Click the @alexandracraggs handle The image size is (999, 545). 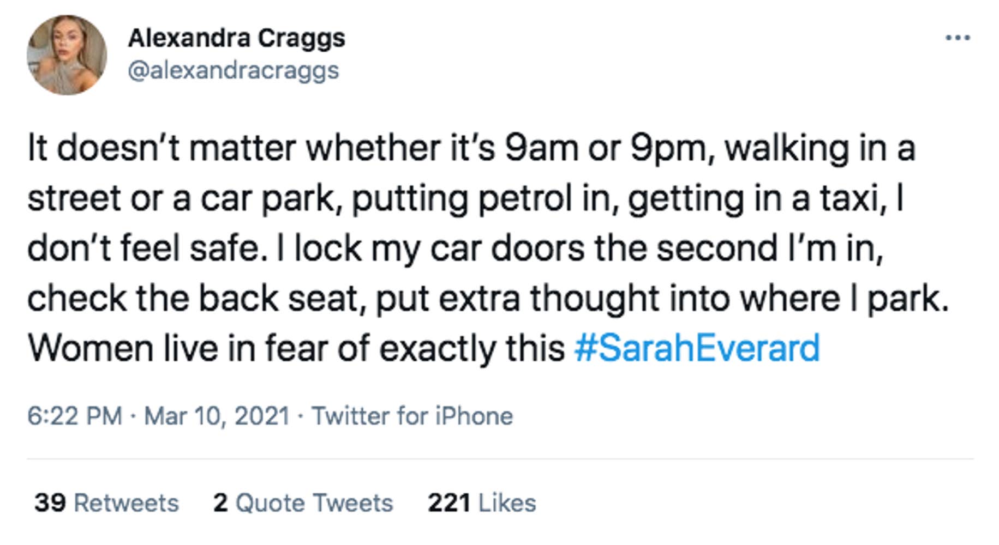coord(233,71)
